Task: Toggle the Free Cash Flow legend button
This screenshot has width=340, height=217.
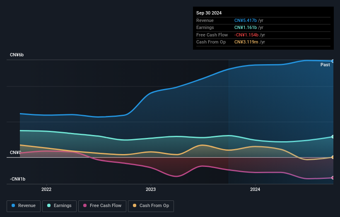Action: [102, 206]
